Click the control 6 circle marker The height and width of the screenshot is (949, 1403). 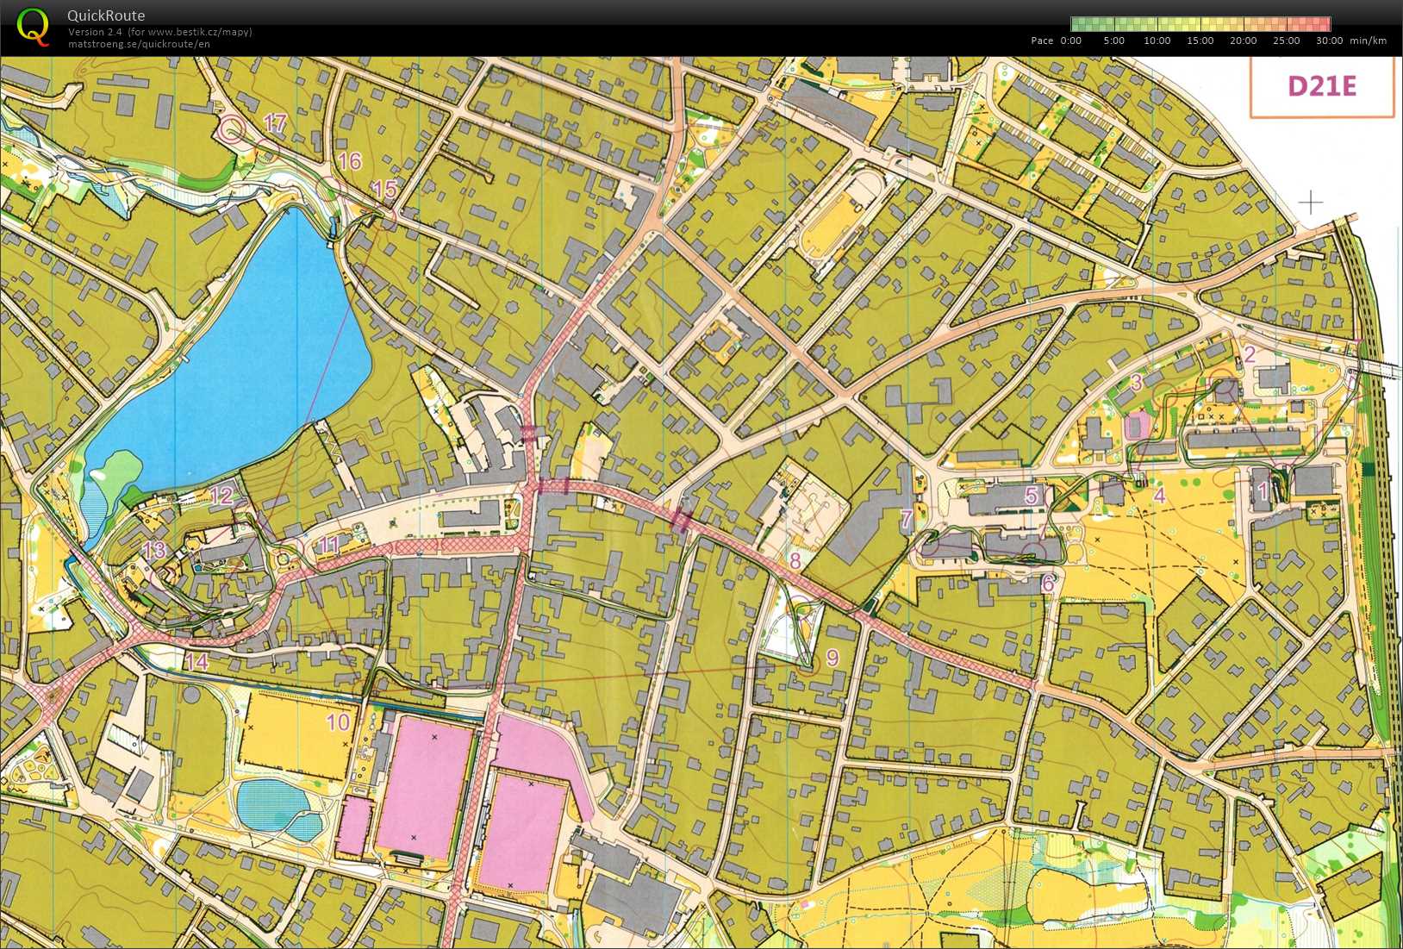1033,551
